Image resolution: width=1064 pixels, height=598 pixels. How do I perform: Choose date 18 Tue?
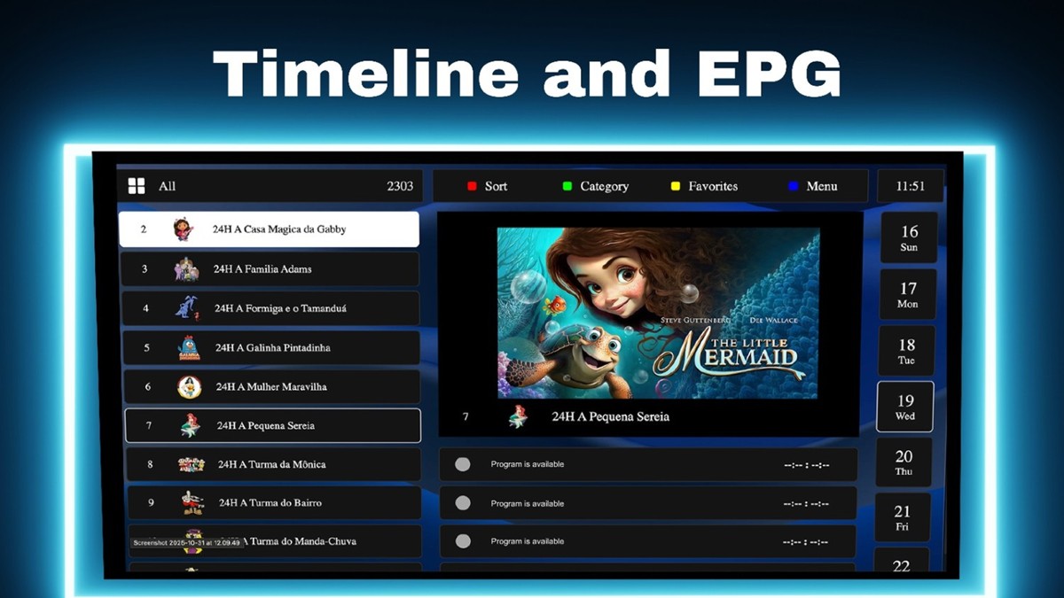pyautogui.click(x=906, y=351)
